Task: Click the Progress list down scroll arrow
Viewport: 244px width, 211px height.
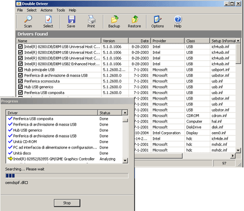Action: 125,160
